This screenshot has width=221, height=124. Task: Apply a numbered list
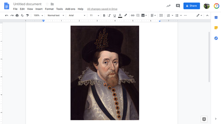[168, 15]
